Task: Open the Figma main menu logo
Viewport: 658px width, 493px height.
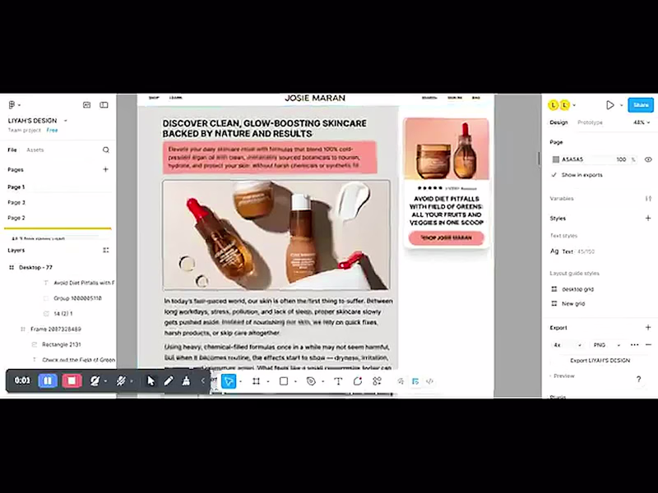Action: [x=12, y=105]
